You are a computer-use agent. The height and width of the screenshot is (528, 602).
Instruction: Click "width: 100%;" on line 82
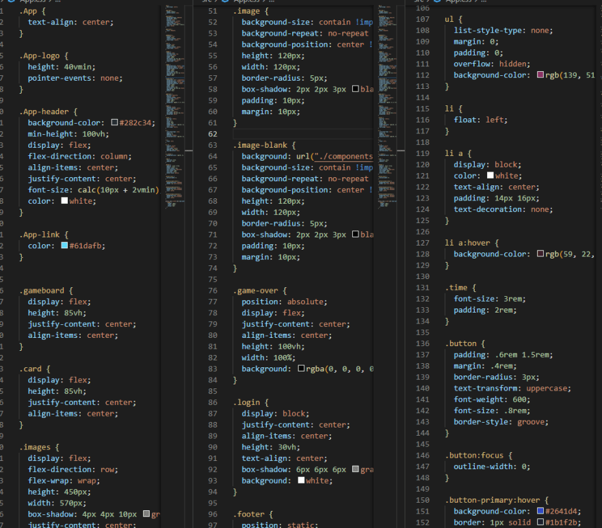tap(268, 358)
